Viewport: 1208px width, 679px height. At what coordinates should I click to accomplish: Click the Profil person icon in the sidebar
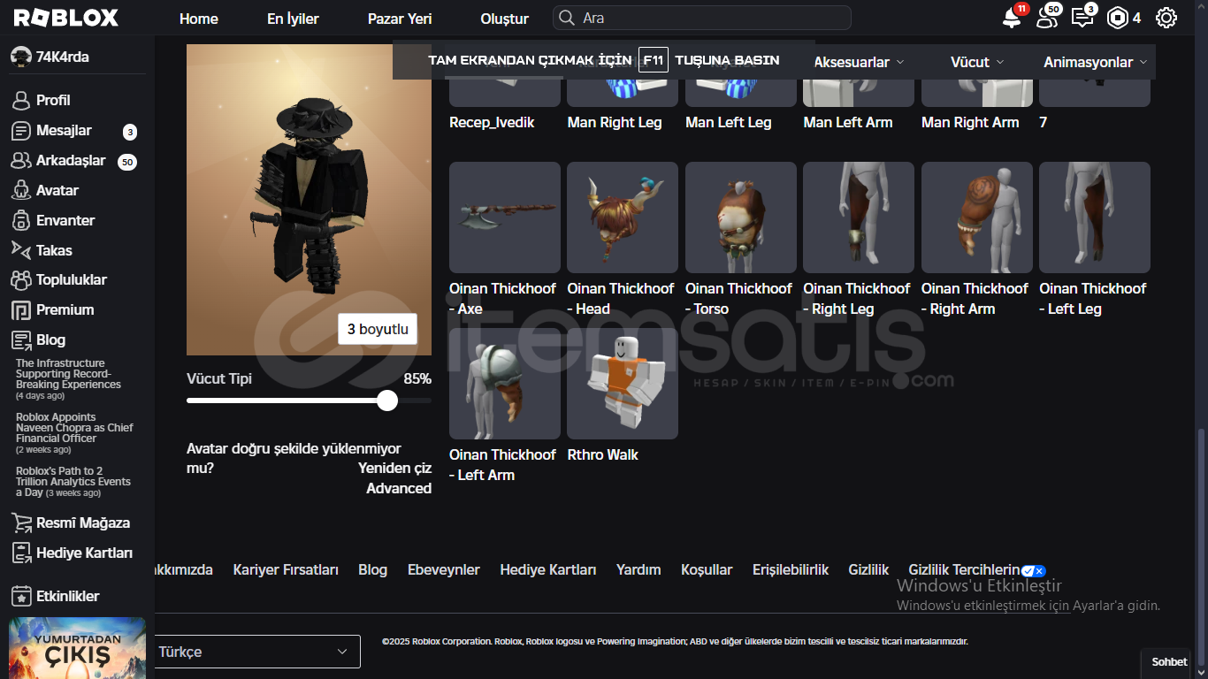coord(20,100)
